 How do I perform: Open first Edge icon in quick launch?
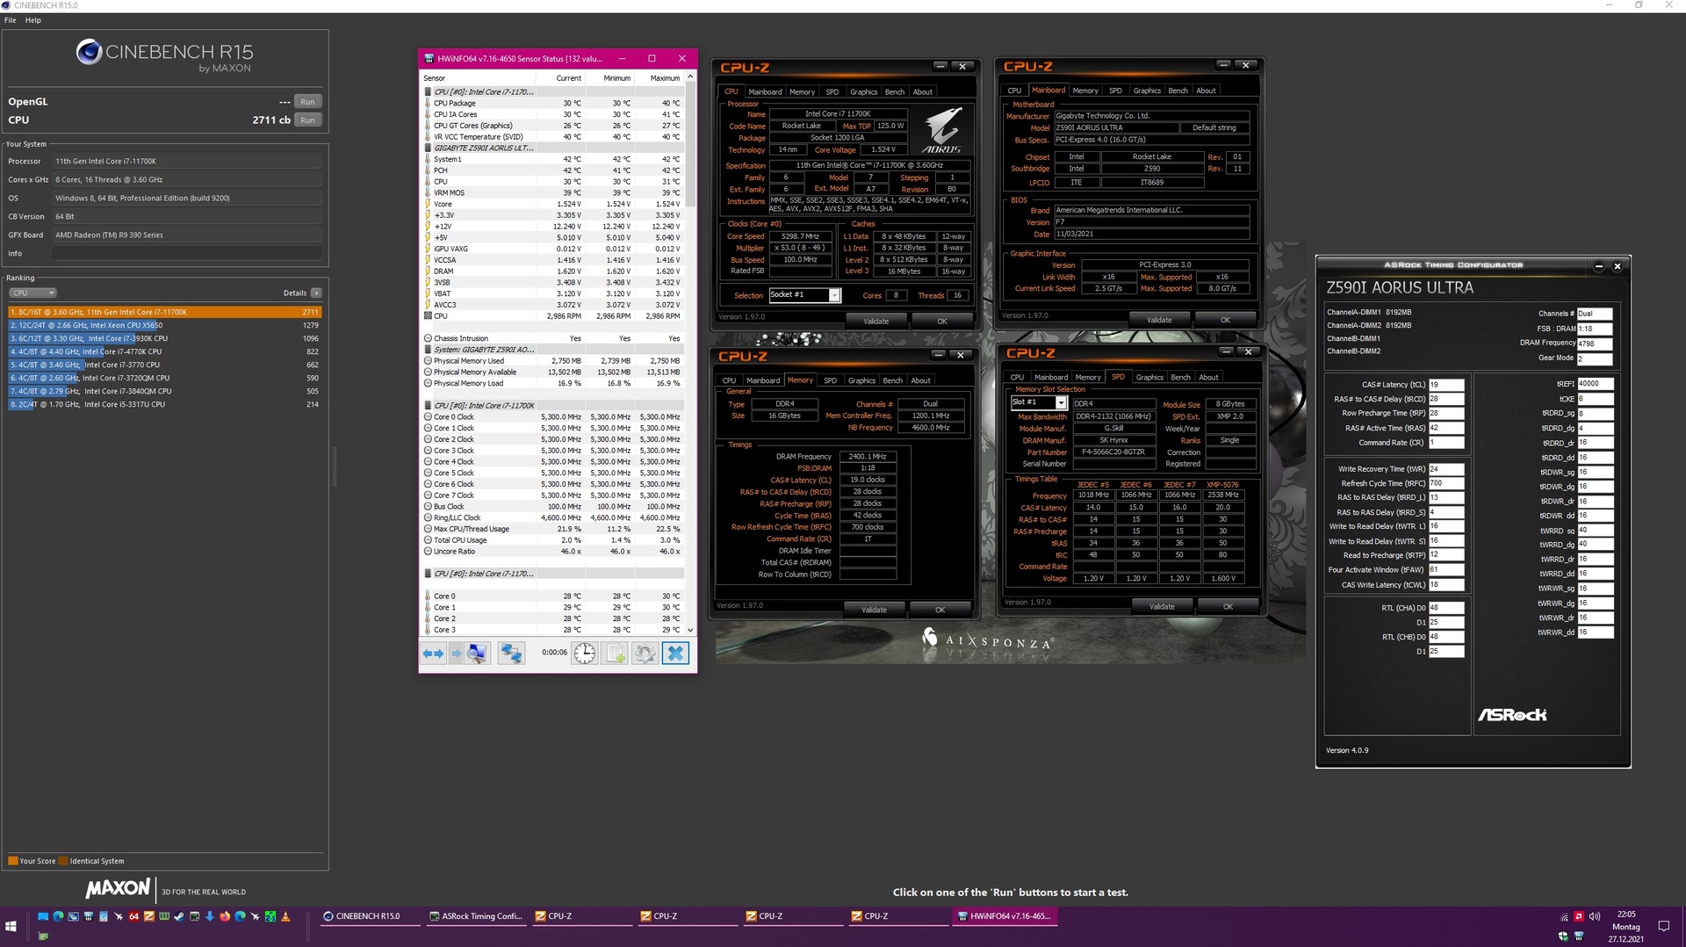tap(58, 916)
